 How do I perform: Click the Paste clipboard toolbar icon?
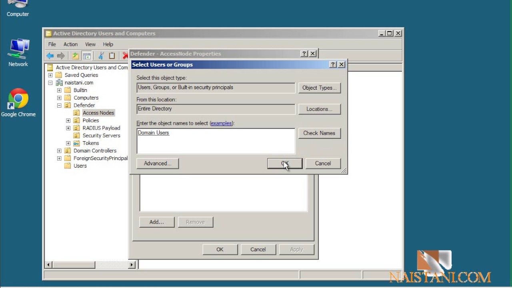point(112,56)
